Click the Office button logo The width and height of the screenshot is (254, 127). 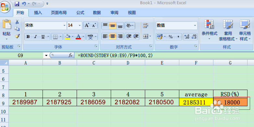coord(5,7)
